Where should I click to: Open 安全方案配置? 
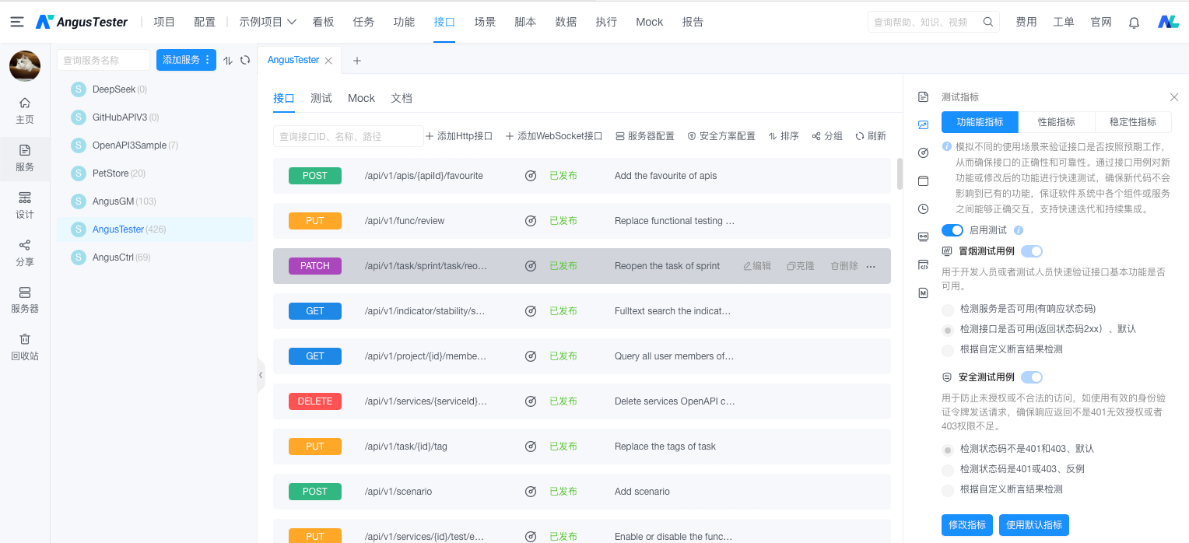[x=721, y=136]
